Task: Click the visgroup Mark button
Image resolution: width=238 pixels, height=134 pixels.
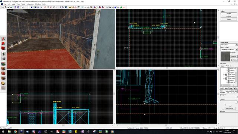Action: (x=231, y=89)
